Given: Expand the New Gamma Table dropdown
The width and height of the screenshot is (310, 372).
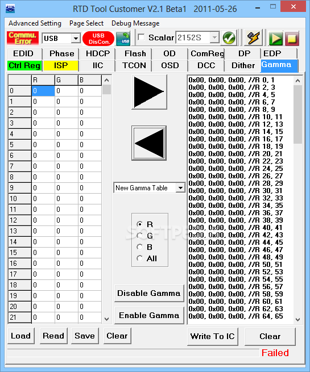Looking at the screenshot, I should [x=180, y=188].
